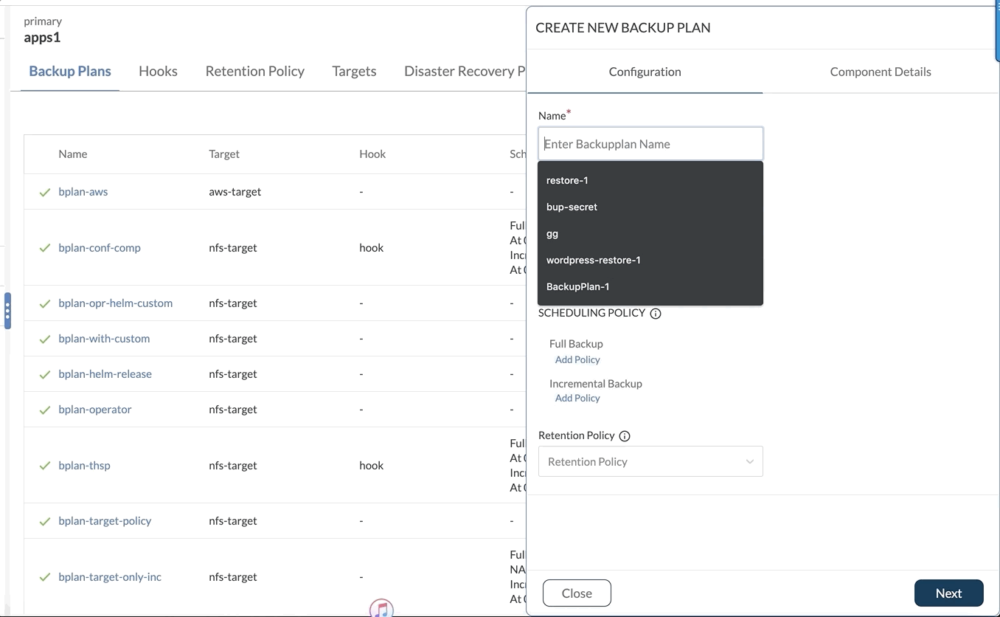
Task: Select wordpress-restore-1 from the suggestion list
Action: (x=650, y=260)
